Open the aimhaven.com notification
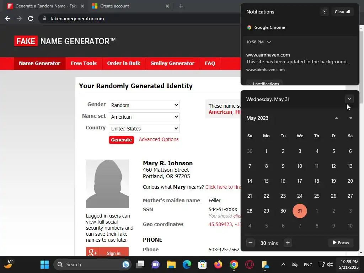The width and height of the screenshot is (364, 273). (300, 62)
